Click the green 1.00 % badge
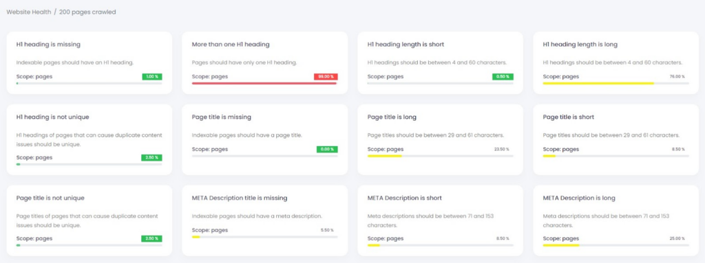The width and height of the screenshot is (705, 263). (152, 77)
